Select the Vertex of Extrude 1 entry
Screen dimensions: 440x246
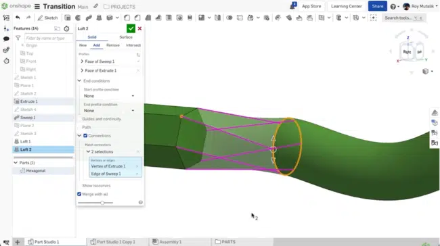[115, 166]
